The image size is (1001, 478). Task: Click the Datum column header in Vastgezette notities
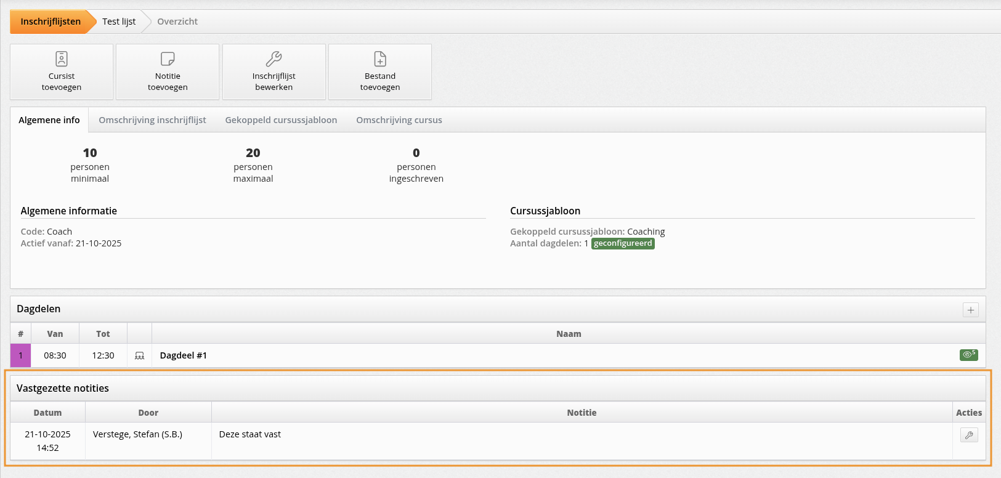pyautogui.click(x=47, y=413)
